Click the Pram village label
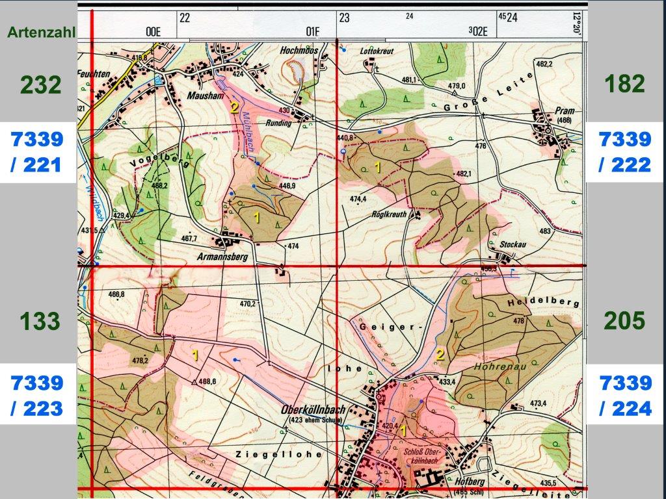 [565, 111]
